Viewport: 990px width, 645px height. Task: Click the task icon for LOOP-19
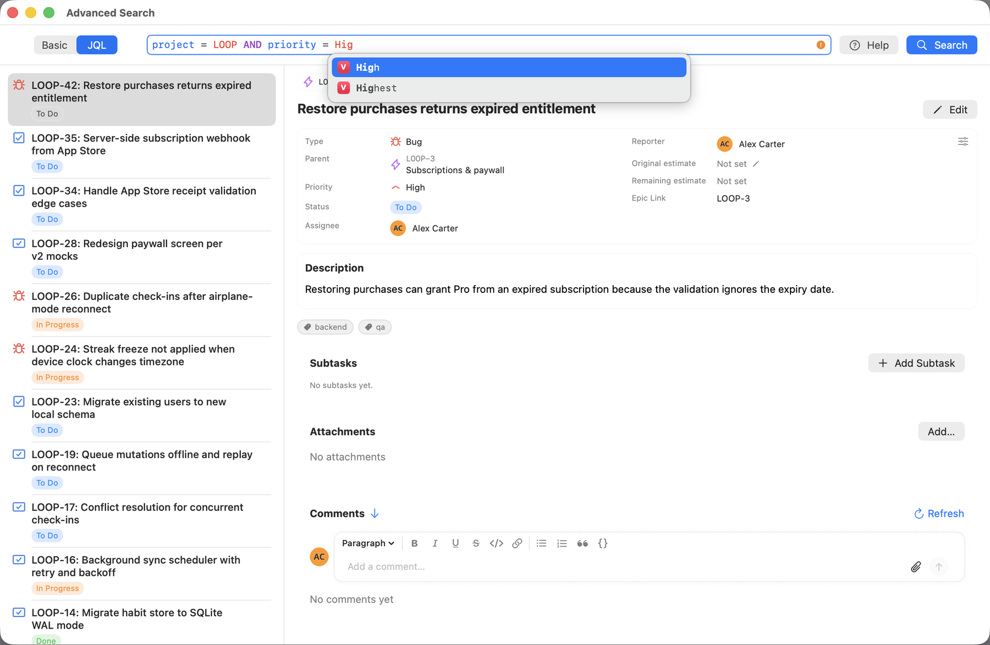(x=19, y=454)
